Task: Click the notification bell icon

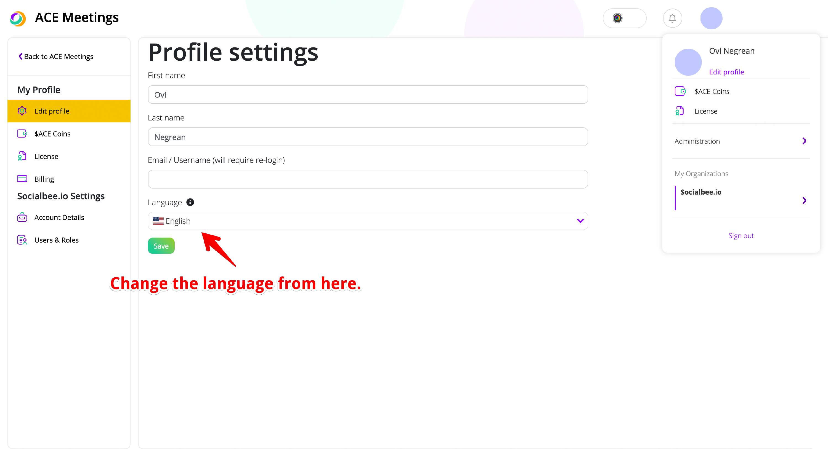Action: click(x=672, y=18)
